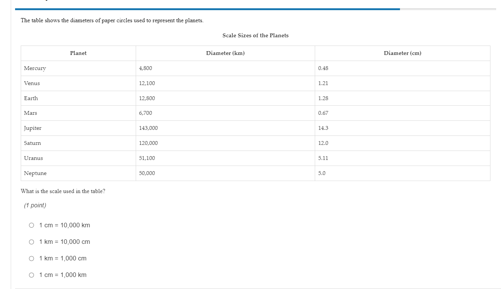Click the 5.11 cm value for Uranus
501x289 pixels.
click(323, 158)
